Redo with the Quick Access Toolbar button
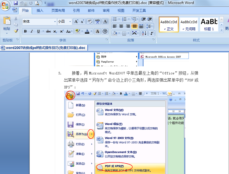Viewport: 229px width, 174px height. click(31, 3)
